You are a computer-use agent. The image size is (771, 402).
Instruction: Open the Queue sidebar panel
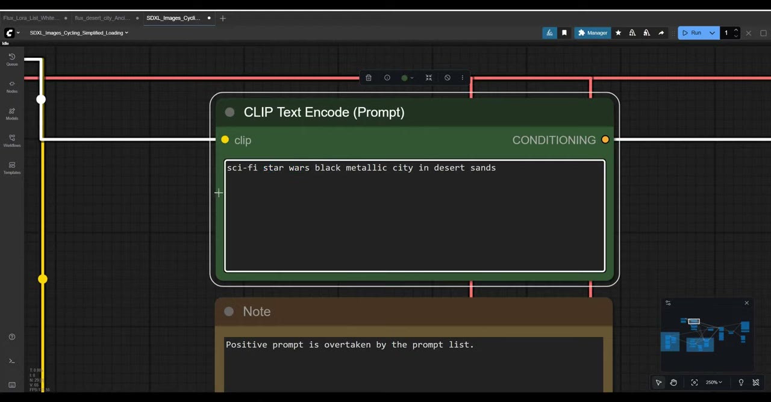tap(12, 60)
